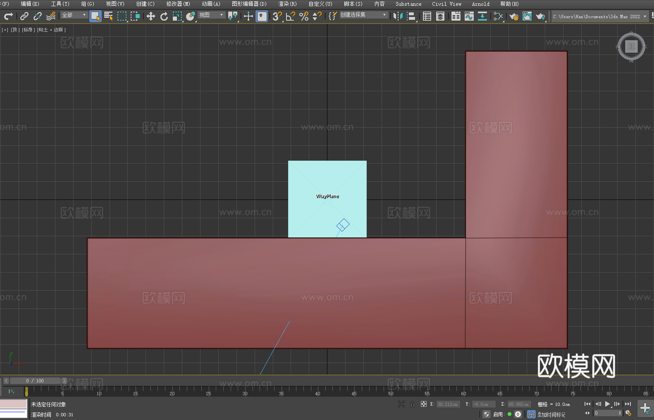
Task: Click Render Production teapot icon
Action: (540, 16)
